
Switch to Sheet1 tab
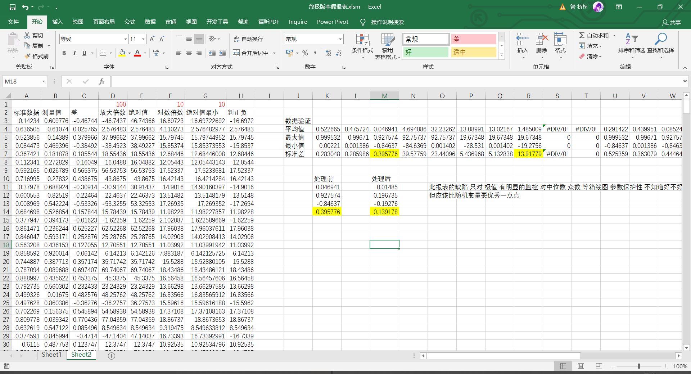tap(51, 355)
